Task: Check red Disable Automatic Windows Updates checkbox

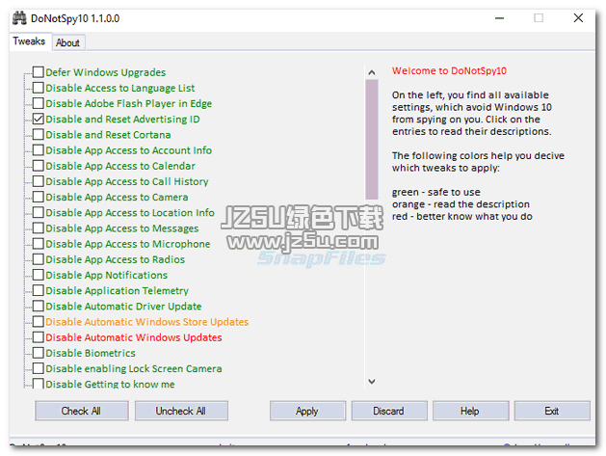Action: [38, 337]
